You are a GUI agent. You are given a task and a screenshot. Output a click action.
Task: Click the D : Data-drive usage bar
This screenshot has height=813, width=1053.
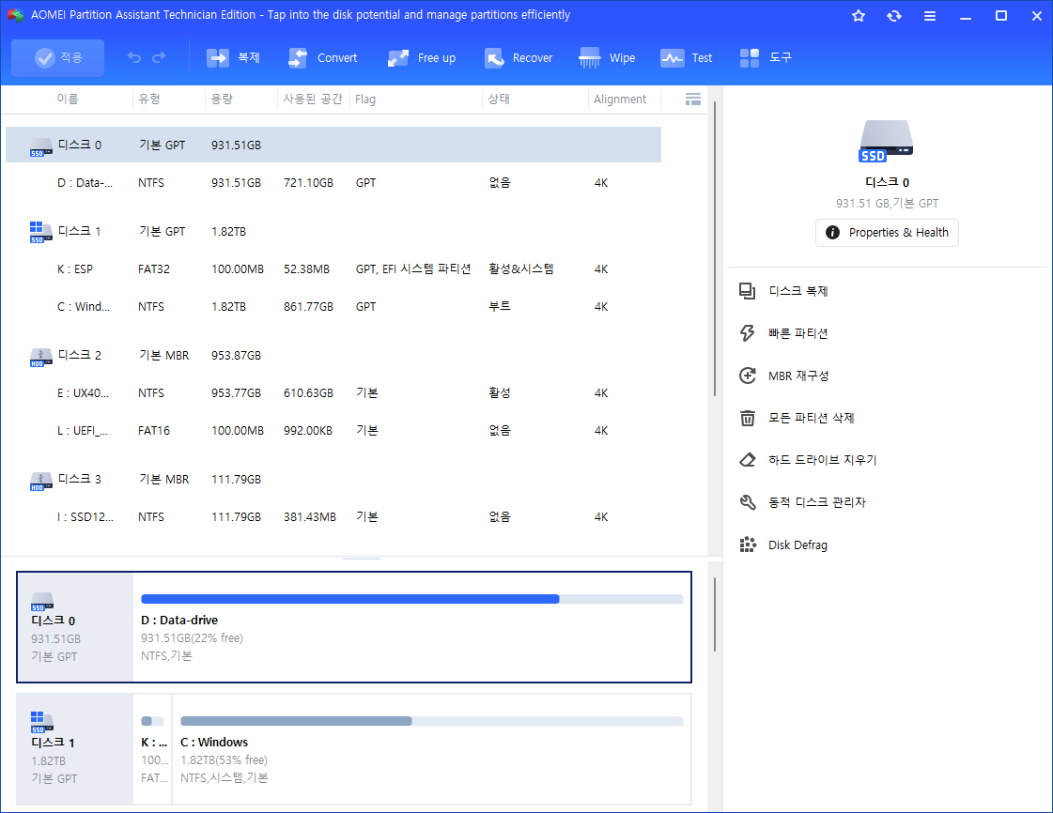tap(411, 599)
